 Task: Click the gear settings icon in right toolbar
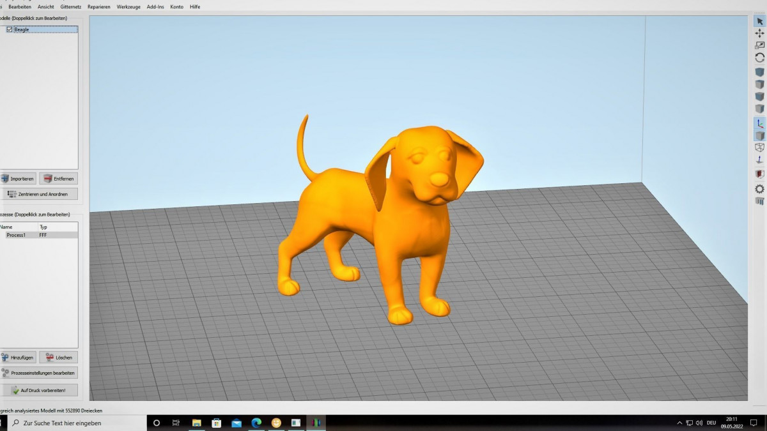pyautogui.click(x=759, y=189)
